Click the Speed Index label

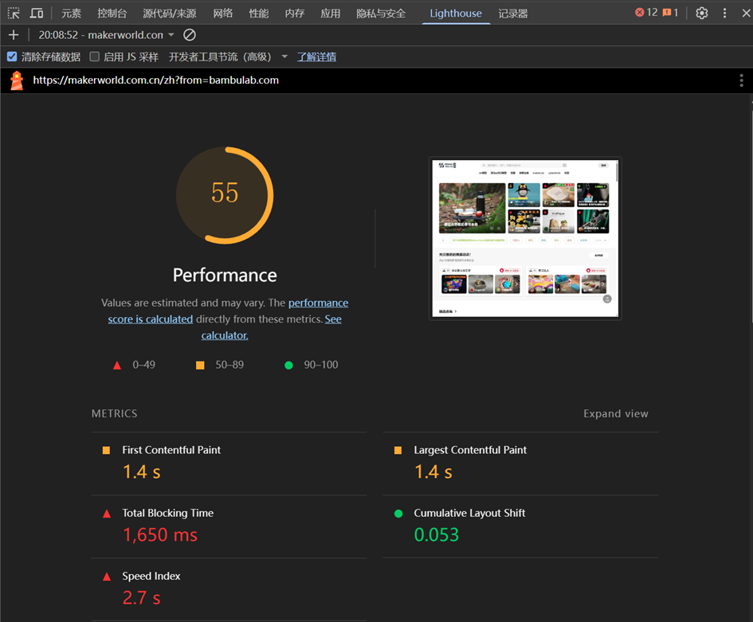tap(151, 576)
